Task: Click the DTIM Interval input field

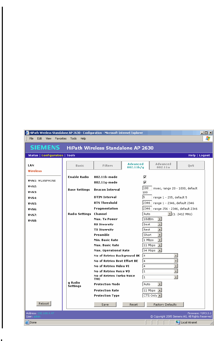Action: [x=147, y=197]
